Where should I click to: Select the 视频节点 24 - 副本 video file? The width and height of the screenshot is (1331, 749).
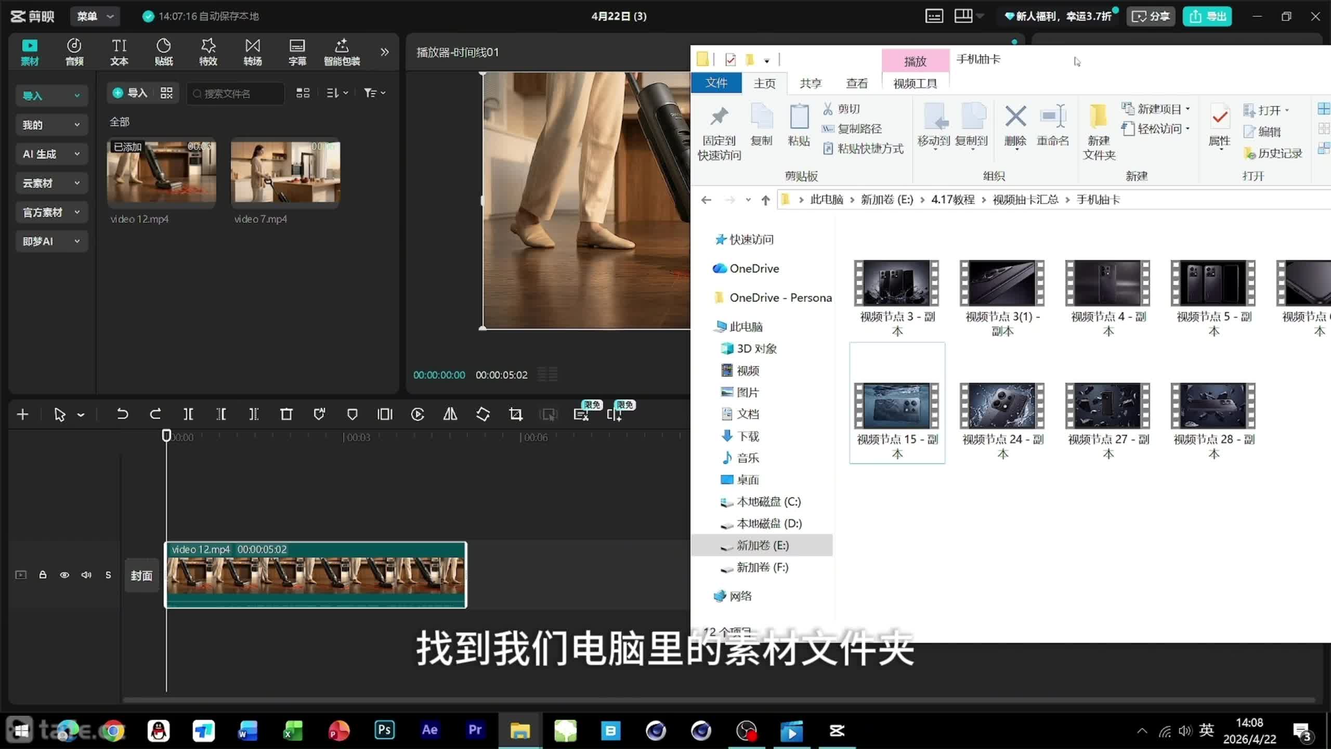(1002, 421)
